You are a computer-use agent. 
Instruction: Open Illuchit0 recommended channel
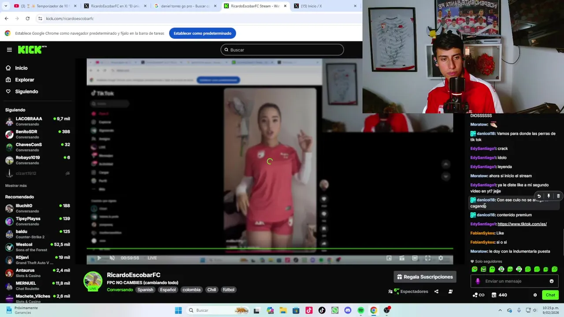[x=37, y=208]
